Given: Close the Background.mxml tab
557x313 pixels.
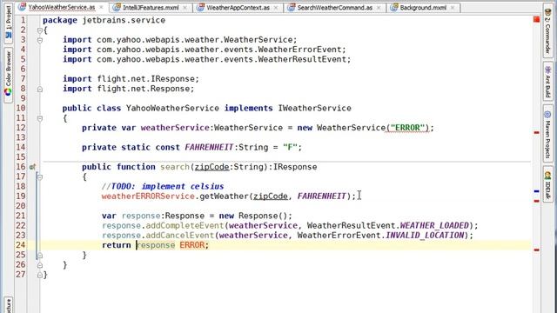Looking at the screenshot, I should coord(453,8).
